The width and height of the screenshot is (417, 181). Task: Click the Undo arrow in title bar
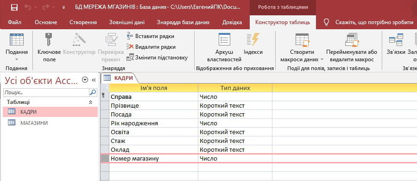28,7
